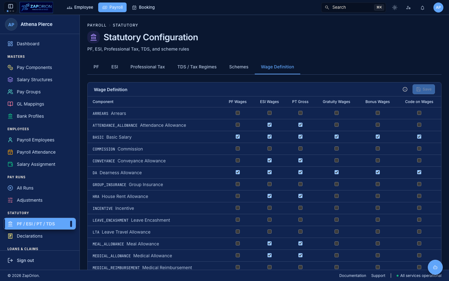Click the Declarations receipt icon

(10, 236)
